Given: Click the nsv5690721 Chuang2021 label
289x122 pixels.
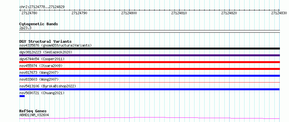Looking at the screenshot, I should pyautogui.click(x=42, y=93).
